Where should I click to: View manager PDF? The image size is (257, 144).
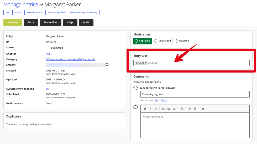[56, 12]
